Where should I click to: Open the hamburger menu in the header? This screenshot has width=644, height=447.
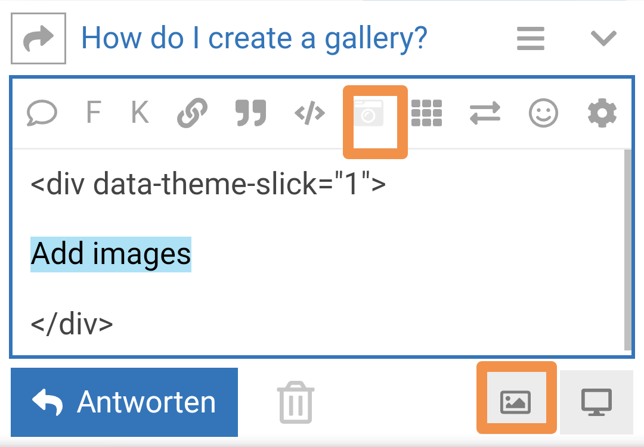pyautogui.click(x=530, y=39)
